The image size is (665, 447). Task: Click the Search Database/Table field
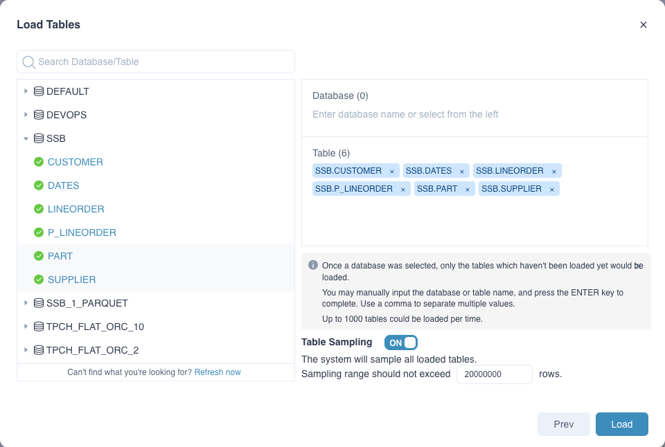pyautogui.click(x=163, y=62)
